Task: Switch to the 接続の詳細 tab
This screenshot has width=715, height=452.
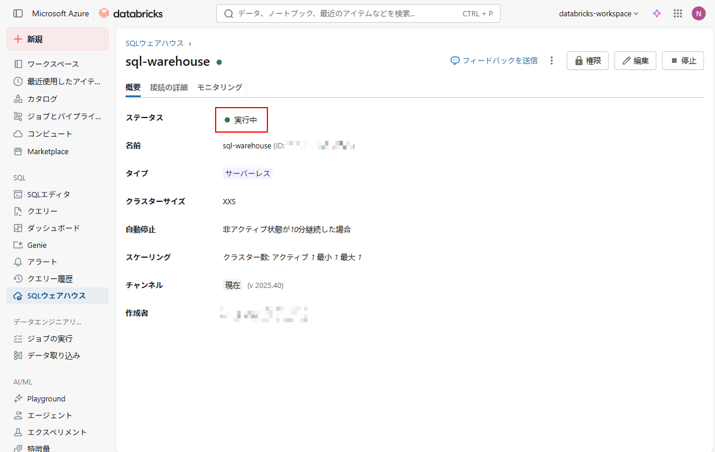Action: pyautogui.click(x=169, y=87)
